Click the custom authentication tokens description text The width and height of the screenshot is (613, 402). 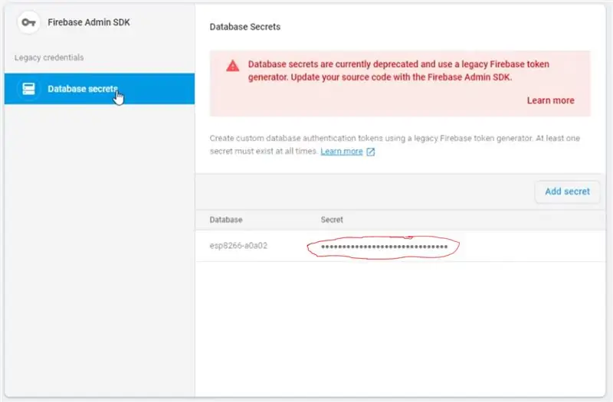395,145
